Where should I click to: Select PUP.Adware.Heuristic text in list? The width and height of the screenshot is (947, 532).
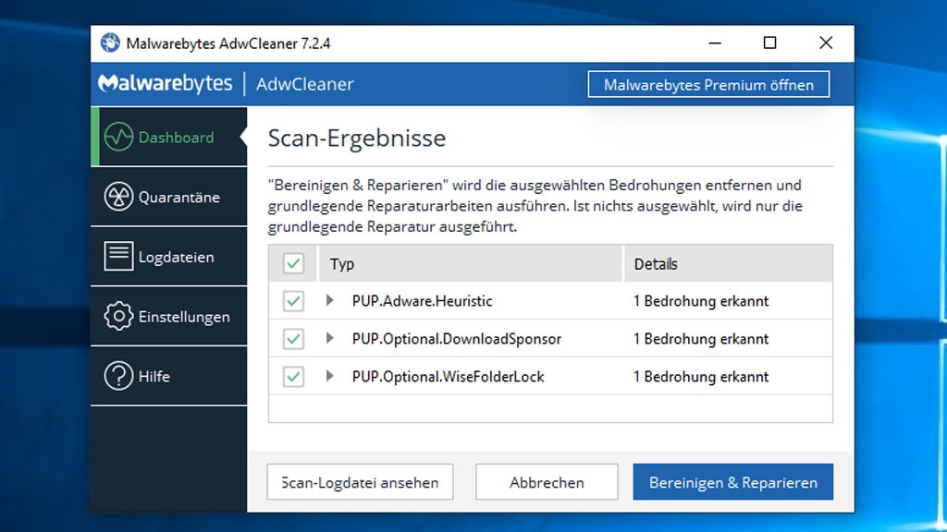tap(422, 301)
